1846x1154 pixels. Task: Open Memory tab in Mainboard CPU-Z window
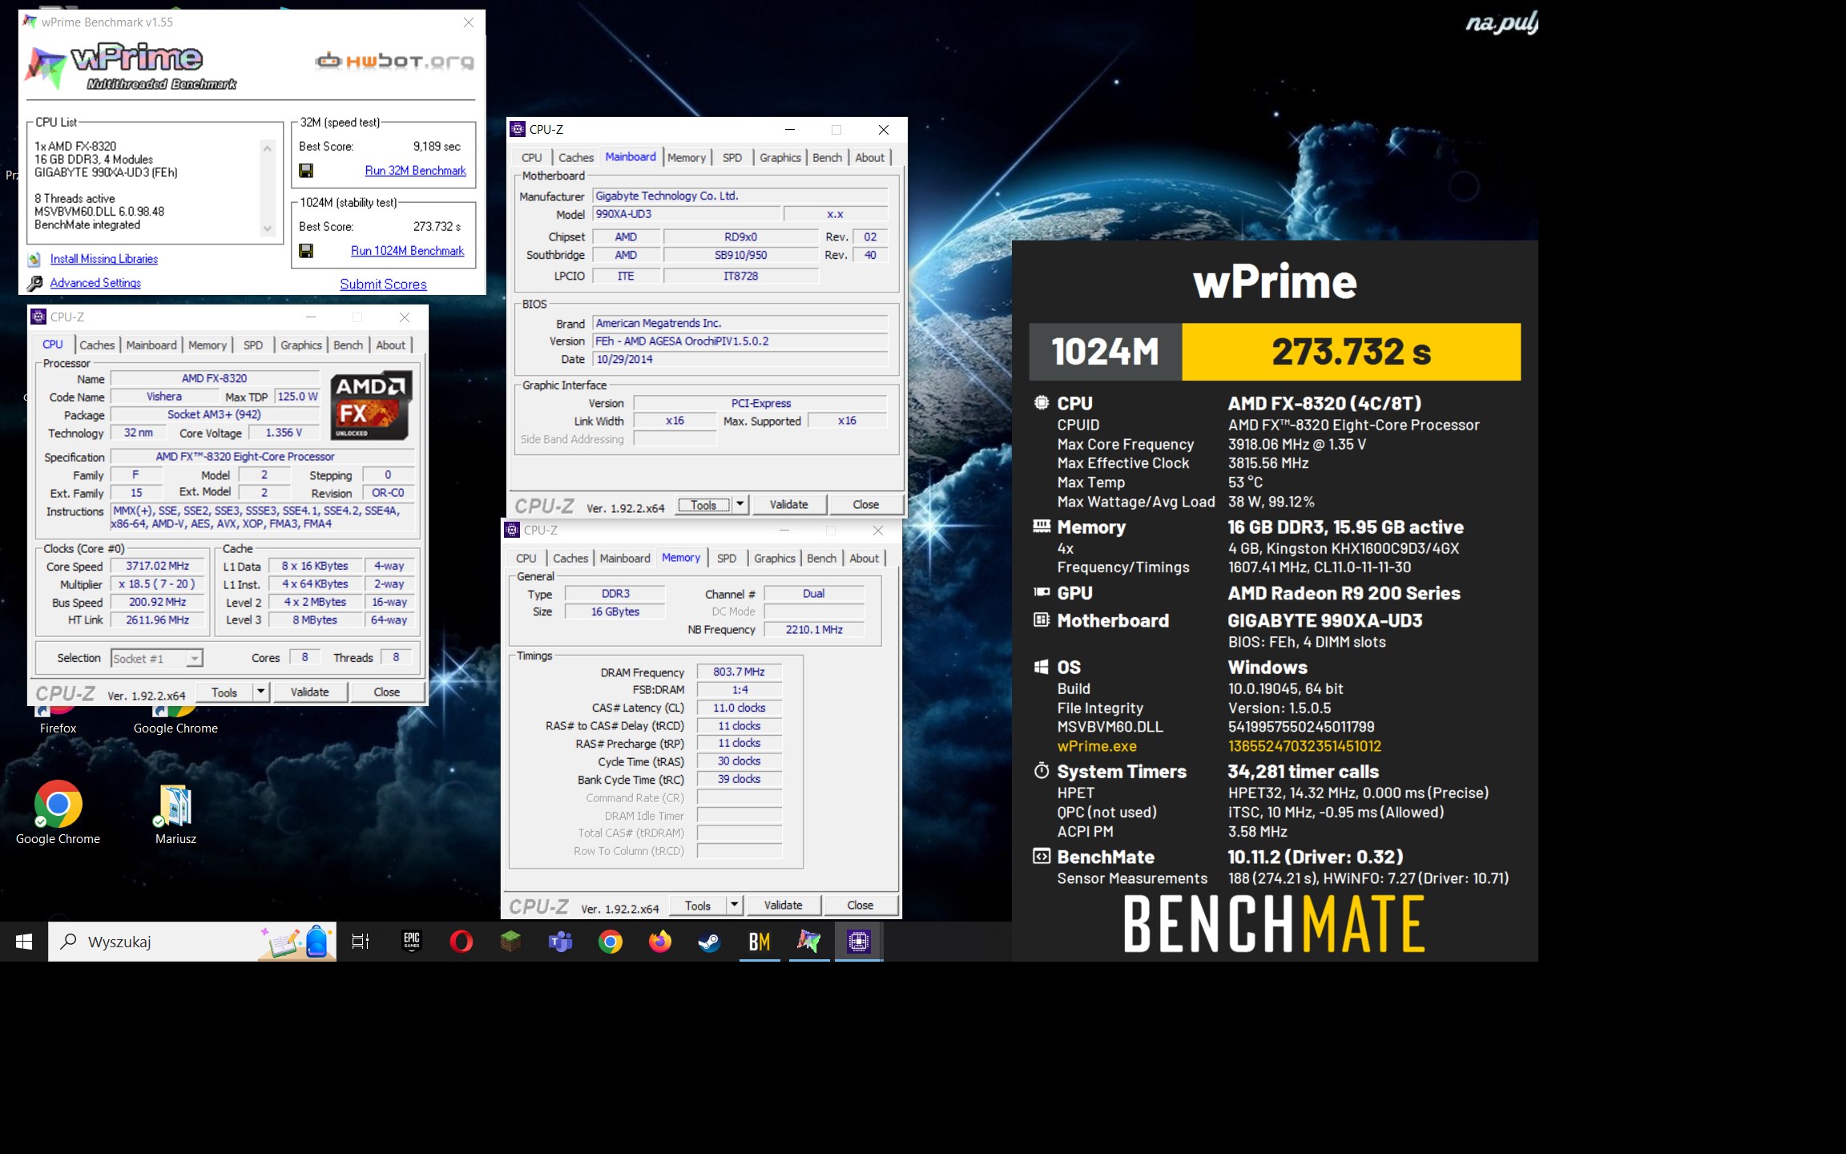[x=687, y=158]
